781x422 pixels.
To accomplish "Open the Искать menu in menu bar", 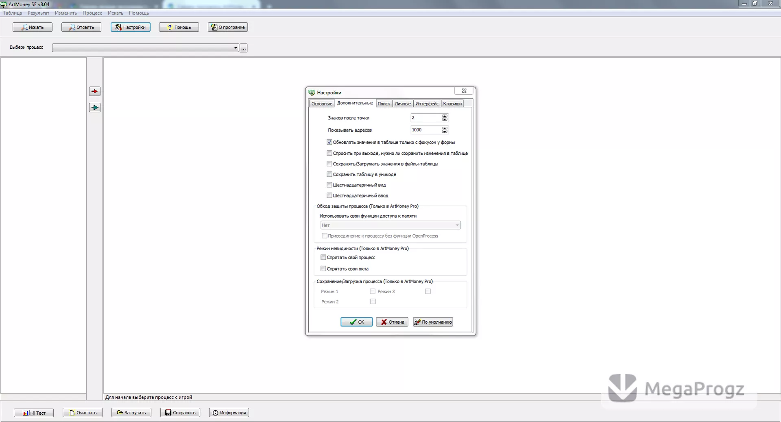I will [116, 13].
